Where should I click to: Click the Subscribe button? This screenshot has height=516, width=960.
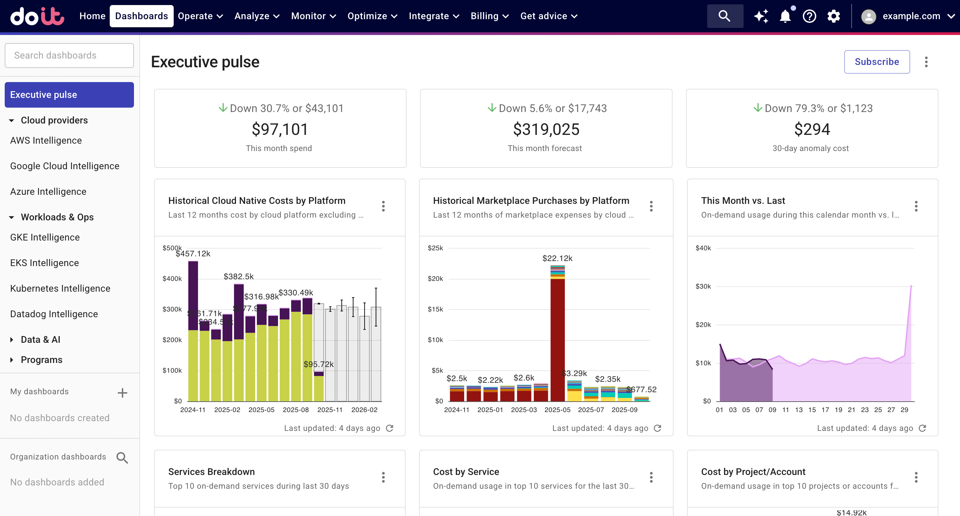tap(877, 62)
